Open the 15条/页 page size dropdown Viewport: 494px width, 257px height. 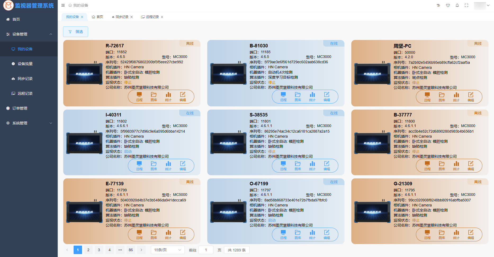point(168,250)
